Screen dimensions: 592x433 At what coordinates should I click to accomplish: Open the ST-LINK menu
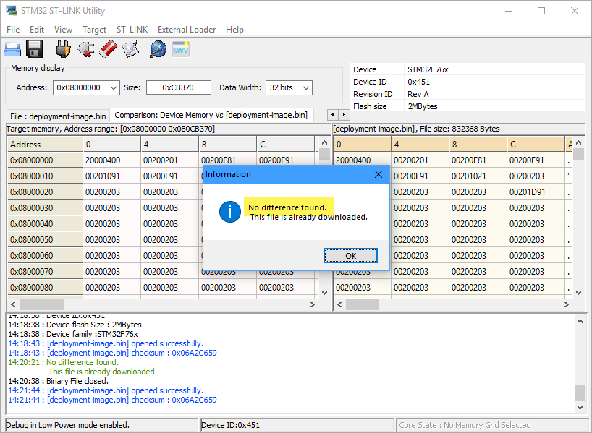coord(132,30)
